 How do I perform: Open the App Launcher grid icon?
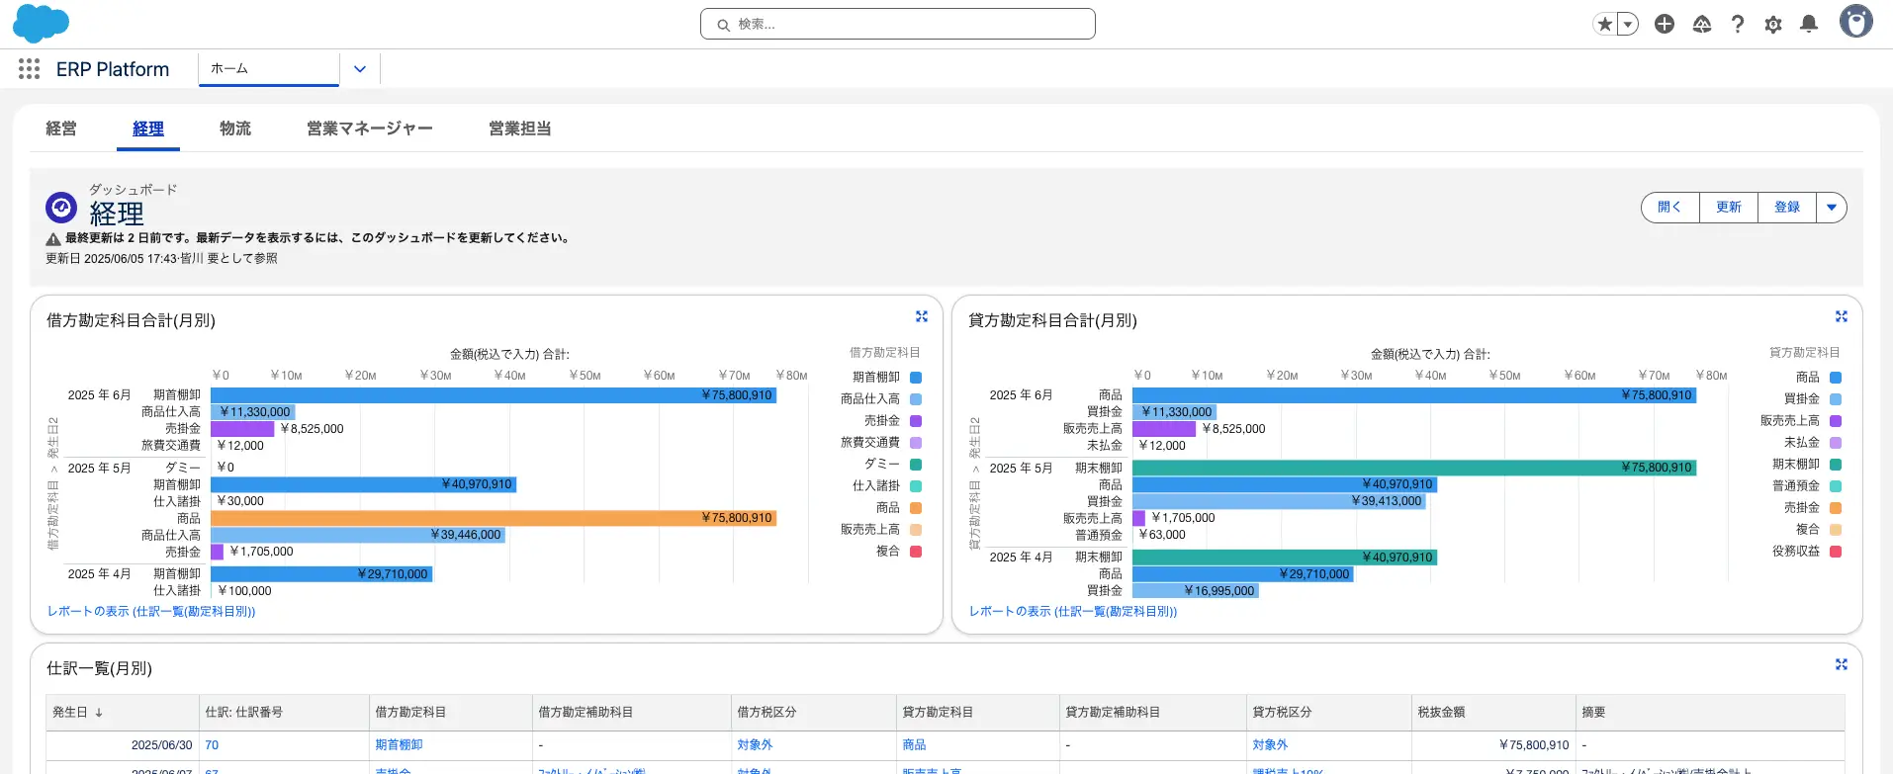click(x=30, y=69)
